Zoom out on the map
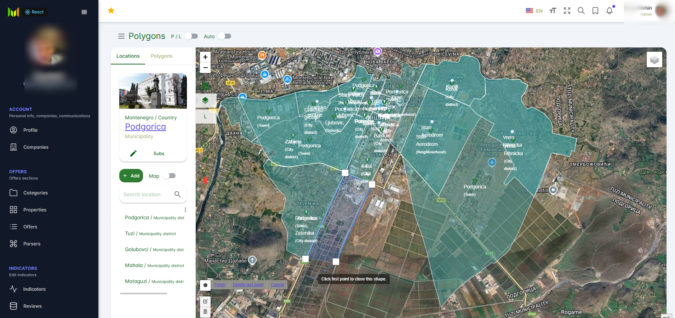This screenshot has height=318, width=675. tap(205, 67)
